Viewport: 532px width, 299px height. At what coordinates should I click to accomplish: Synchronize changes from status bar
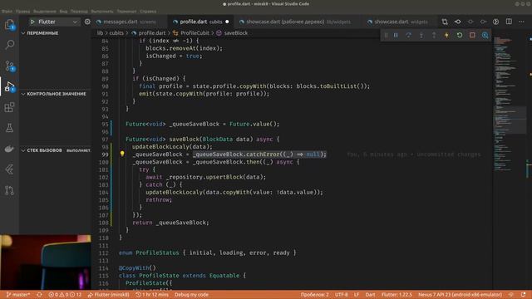tap(39, 295)
